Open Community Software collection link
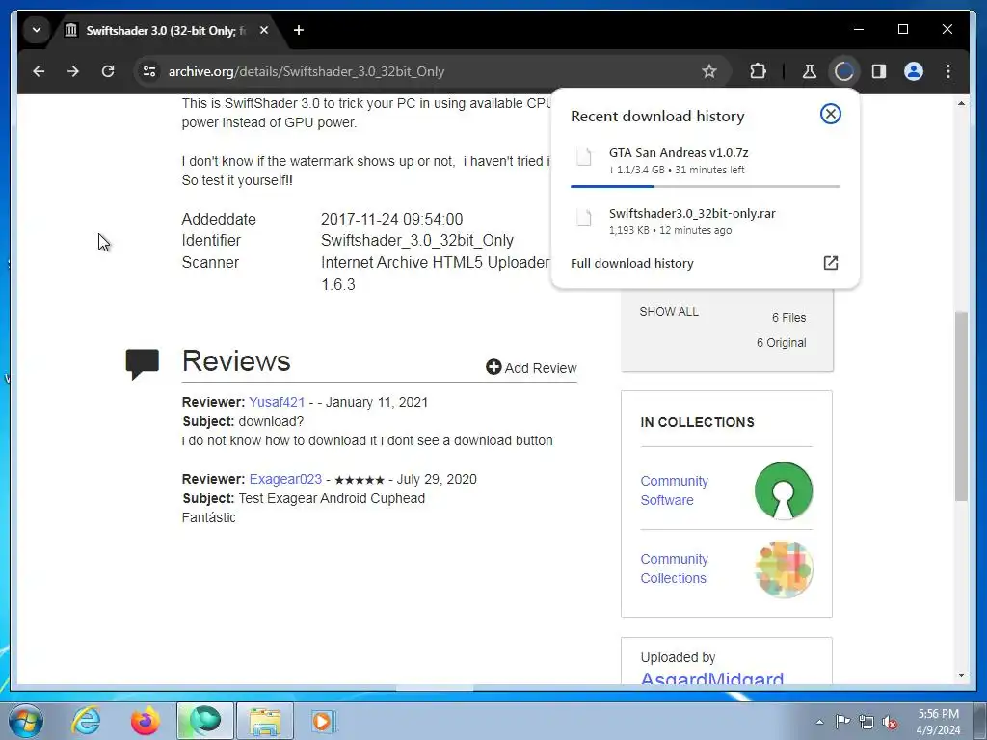The width and height of the screenshot is (987, 740). pos(674,490)
